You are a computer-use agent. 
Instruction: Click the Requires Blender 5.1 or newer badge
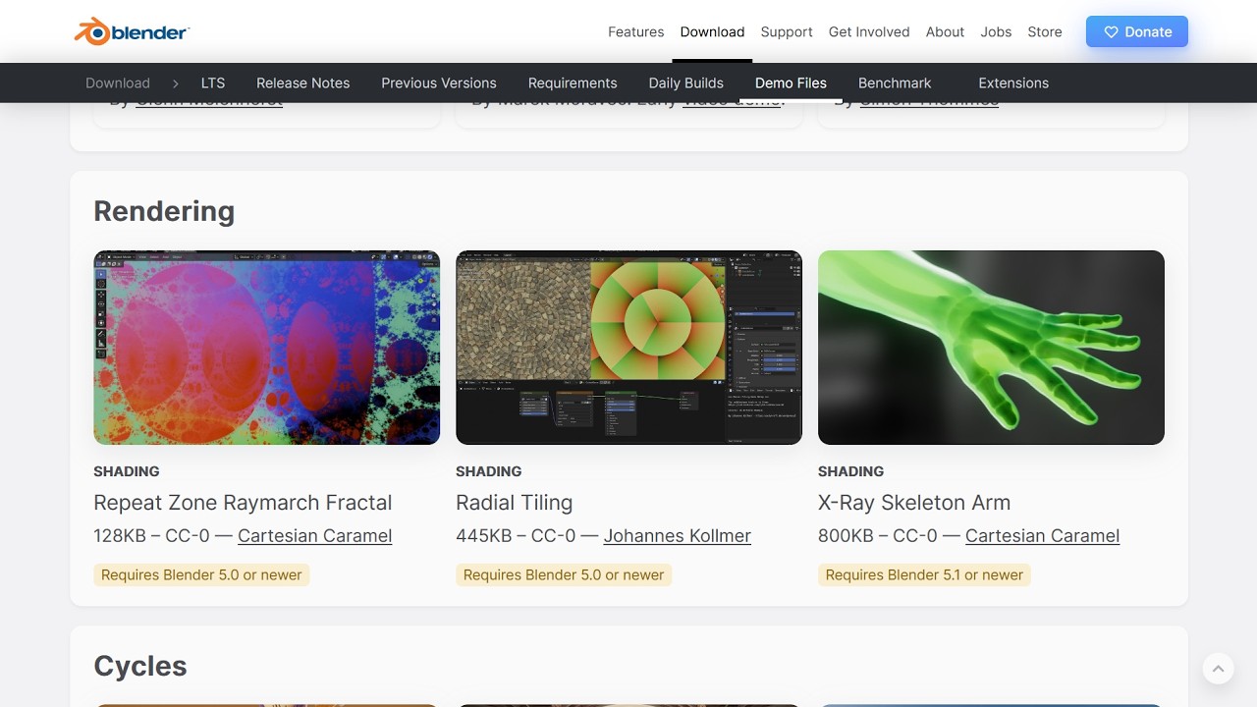(924, 574)
